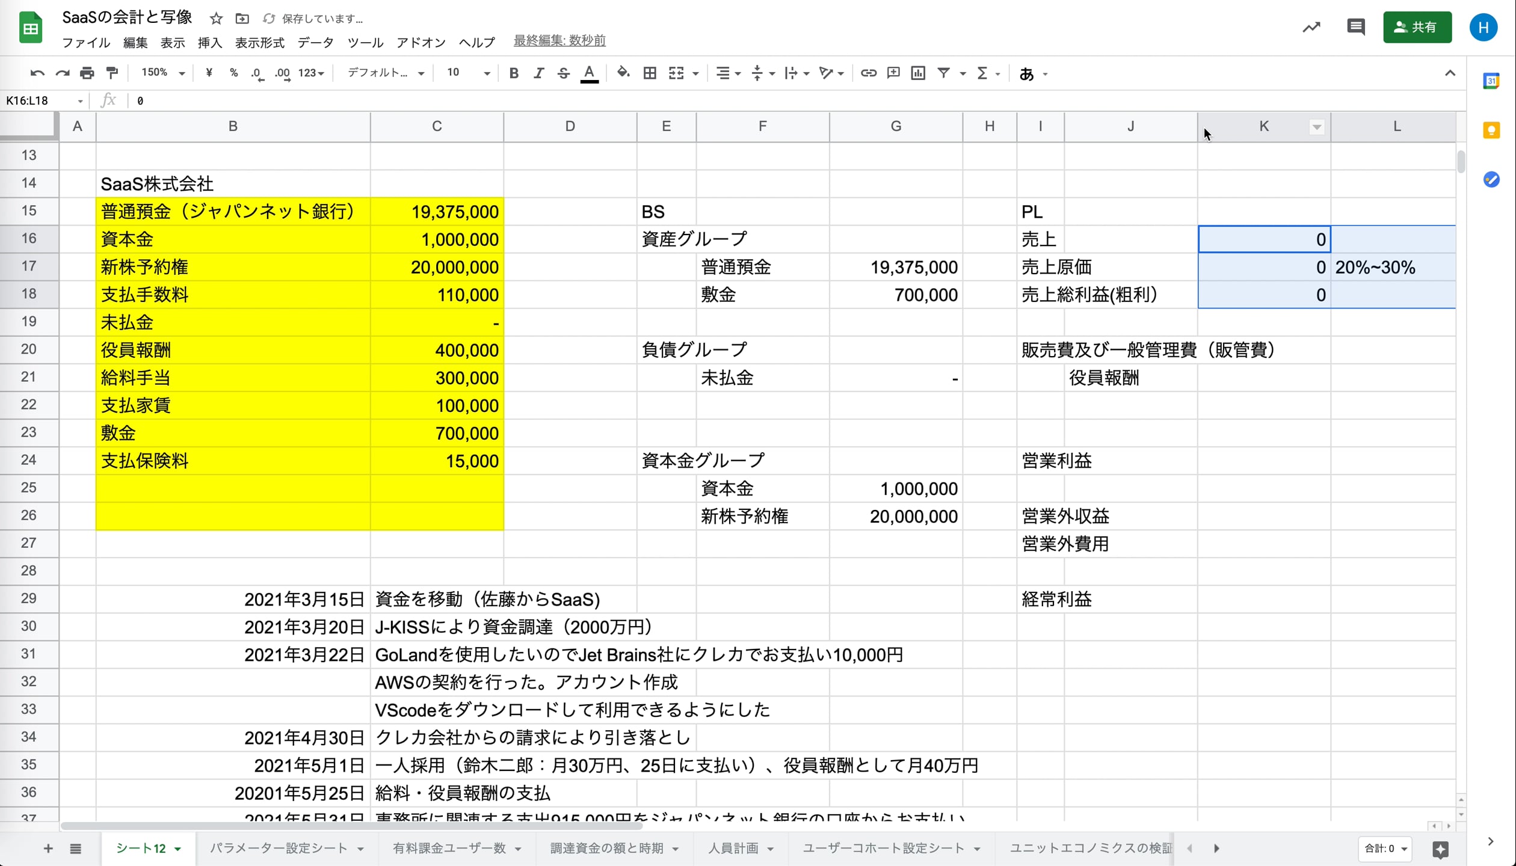Open Google Calendar from the right sidebar
The image size is (1516, 866).
coord(1491,81)
